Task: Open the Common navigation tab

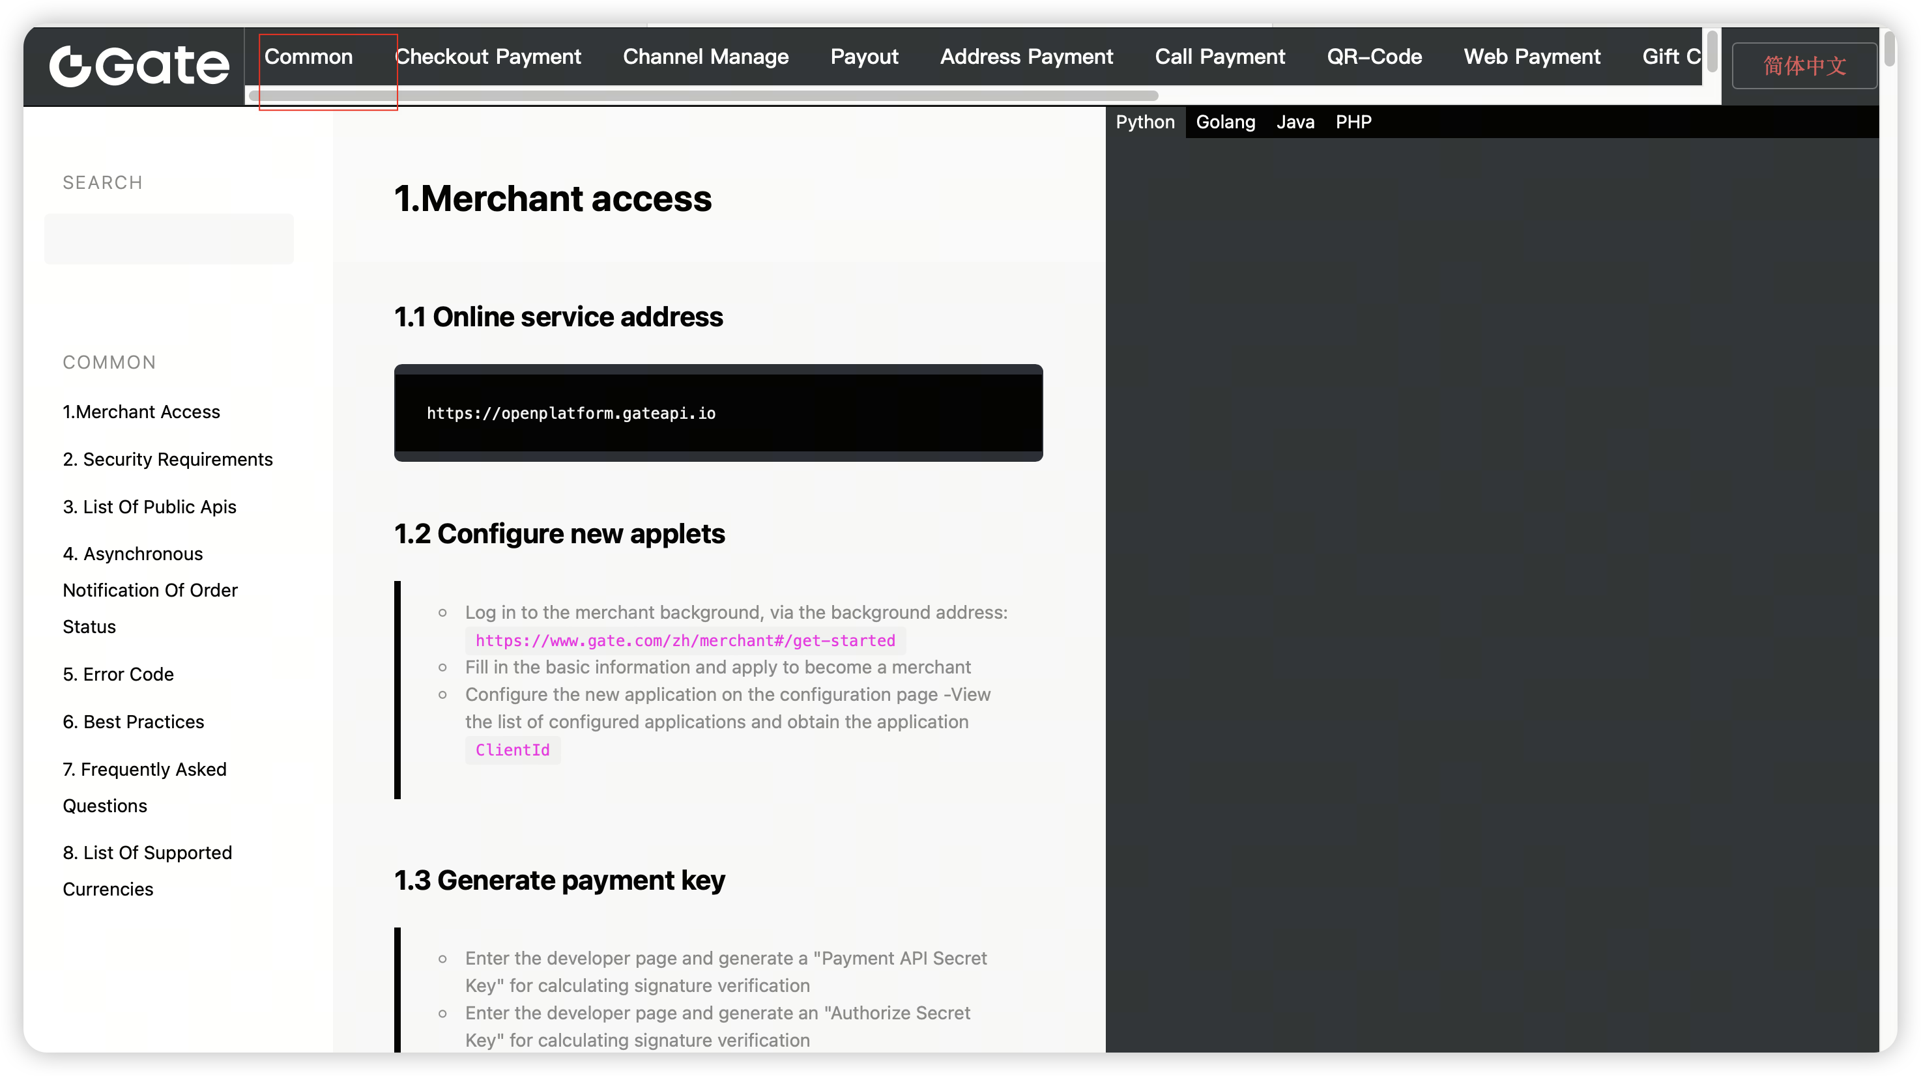Action: pos(308,57)
